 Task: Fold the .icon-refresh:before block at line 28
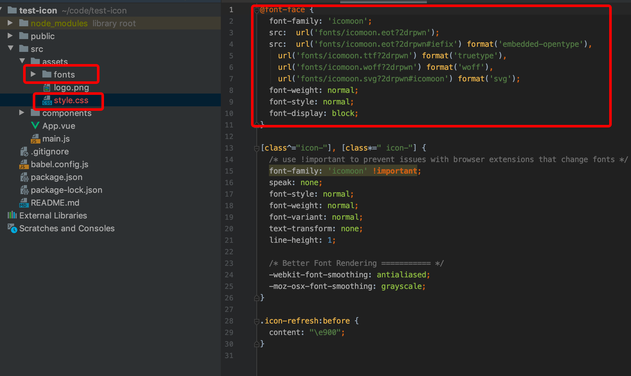[x=256, y=321]
